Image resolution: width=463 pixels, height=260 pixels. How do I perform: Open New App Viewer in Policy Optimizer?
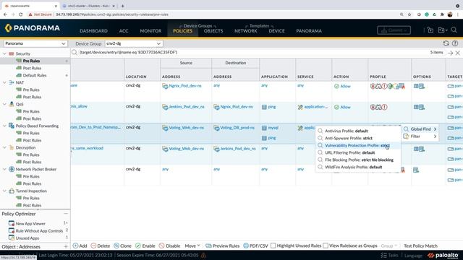point(30,223)
